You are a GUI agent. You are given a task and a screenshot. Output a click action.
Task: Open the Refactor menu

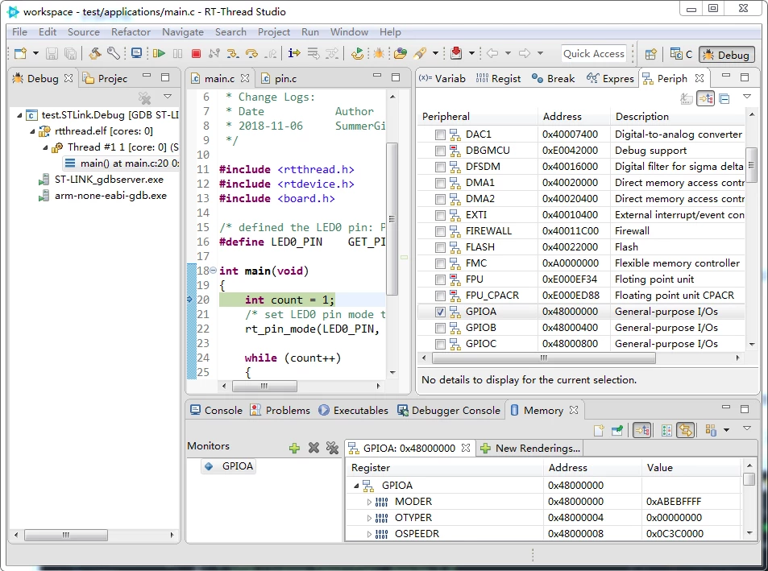point(131,31)
